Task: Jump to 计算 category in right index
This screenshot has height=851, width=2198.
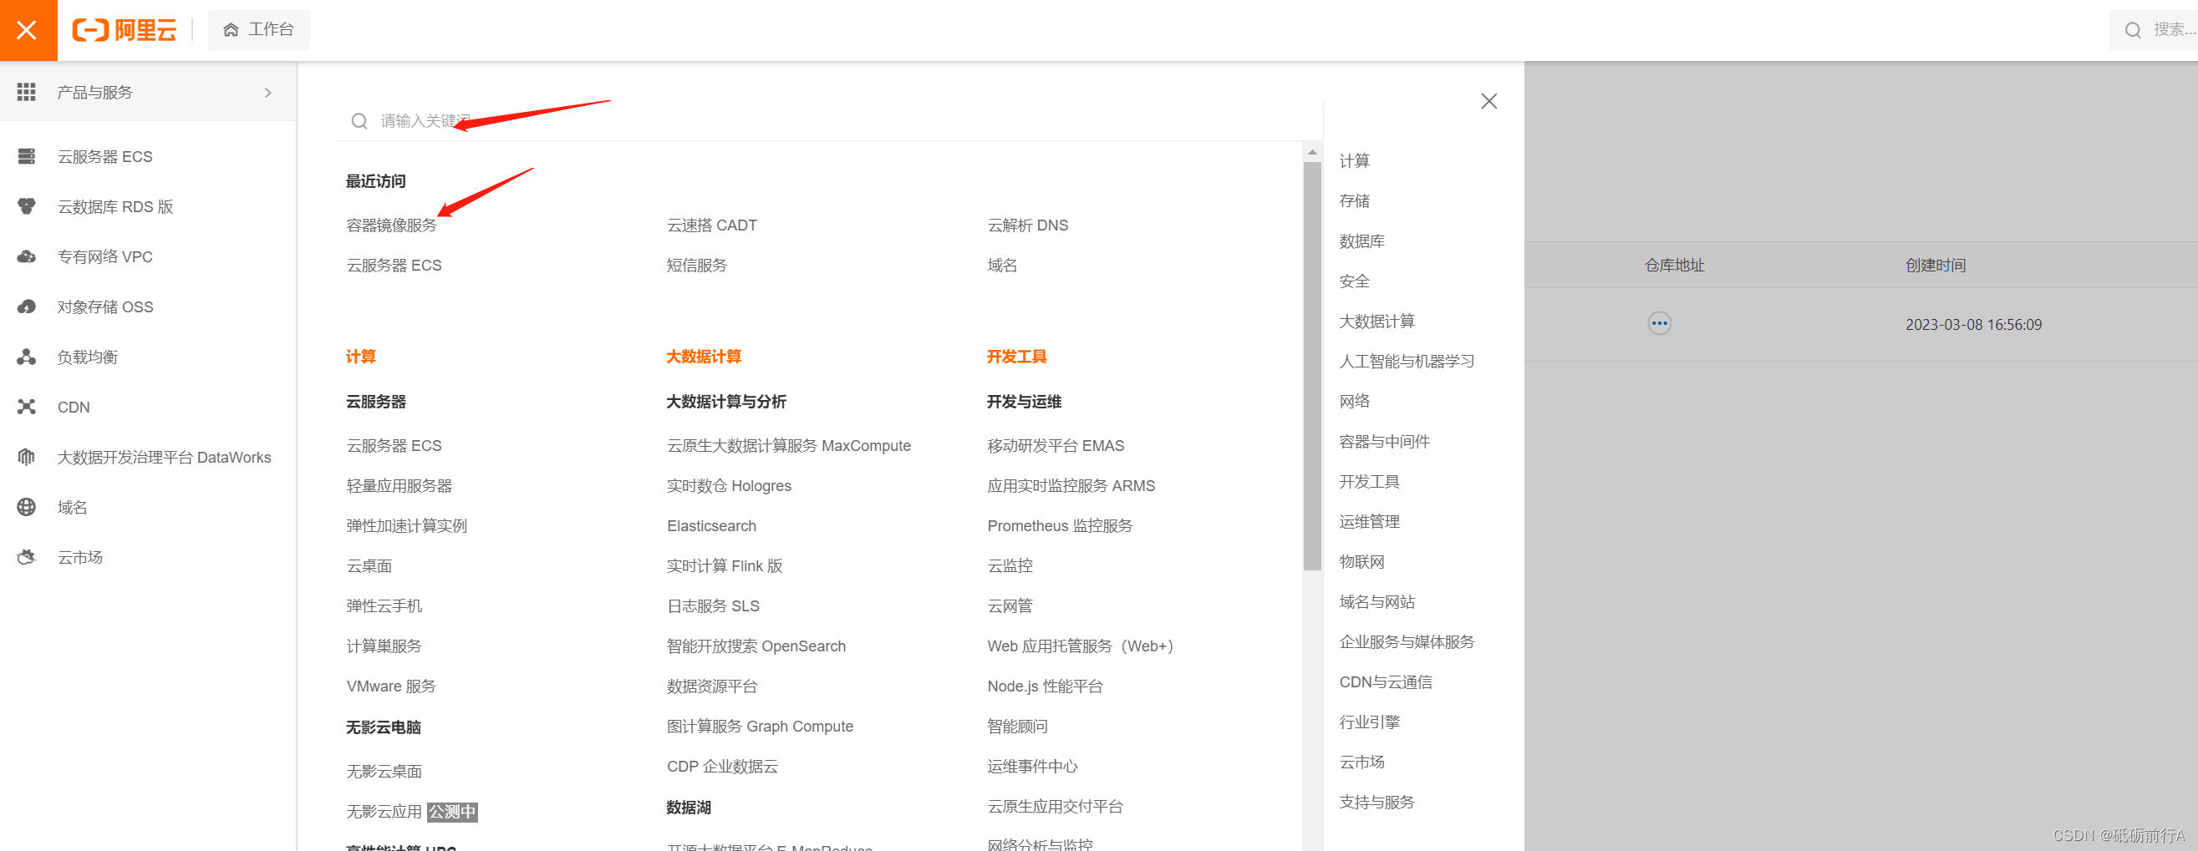Action: click(x=1354, y=161)
